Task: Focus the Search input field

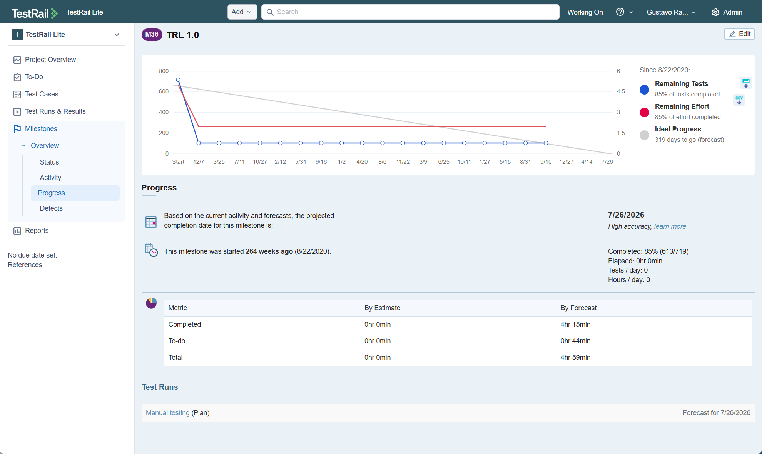Action: click(416, 12)
